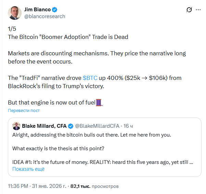Click the thread spool emoji
The height and width of the screenshot is (194, 206).
pyautogui.click(x=99, y=102)
